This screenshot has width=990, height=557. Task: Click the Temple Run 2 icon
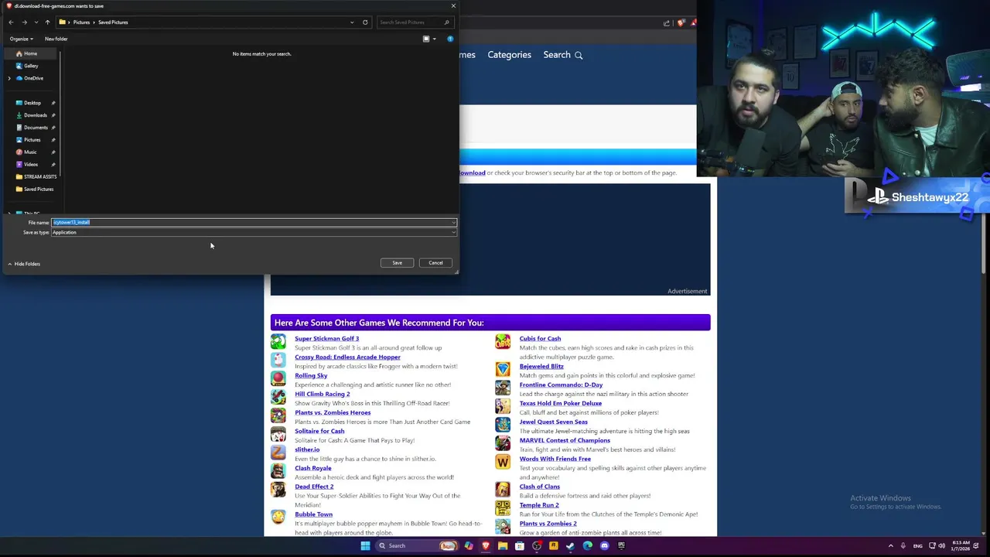pos(503,508)
